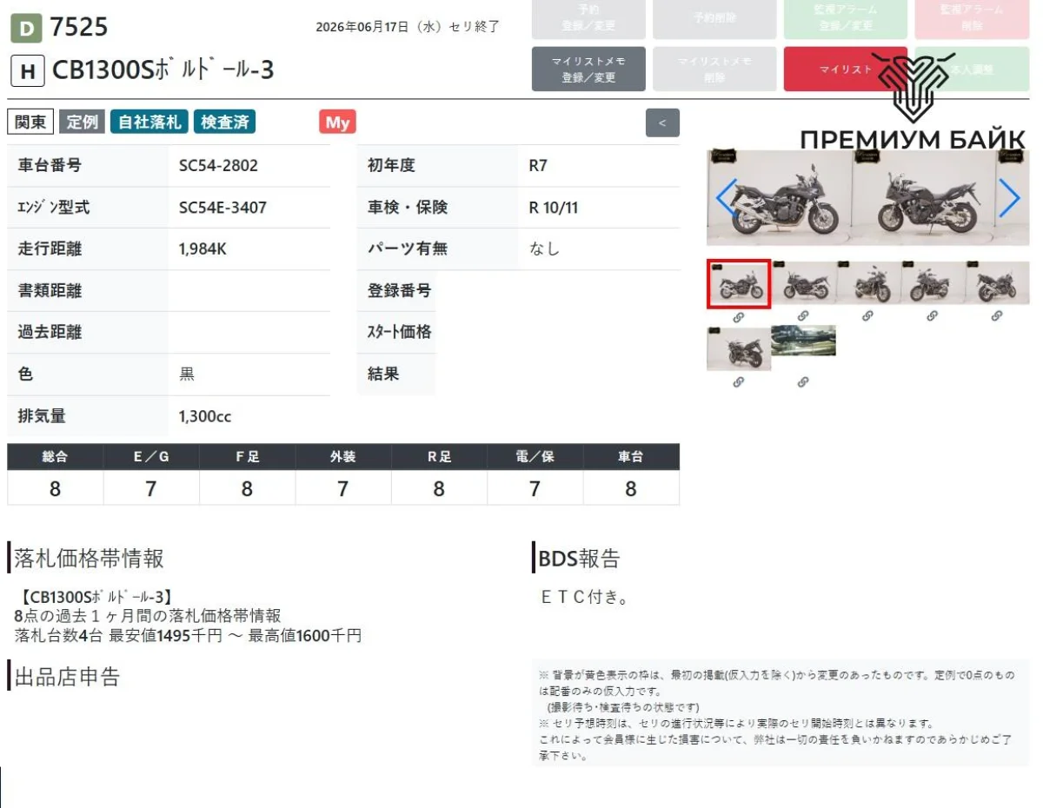Click the 総合 score header
Viewport: 1043px width, 808px height.
55,457
